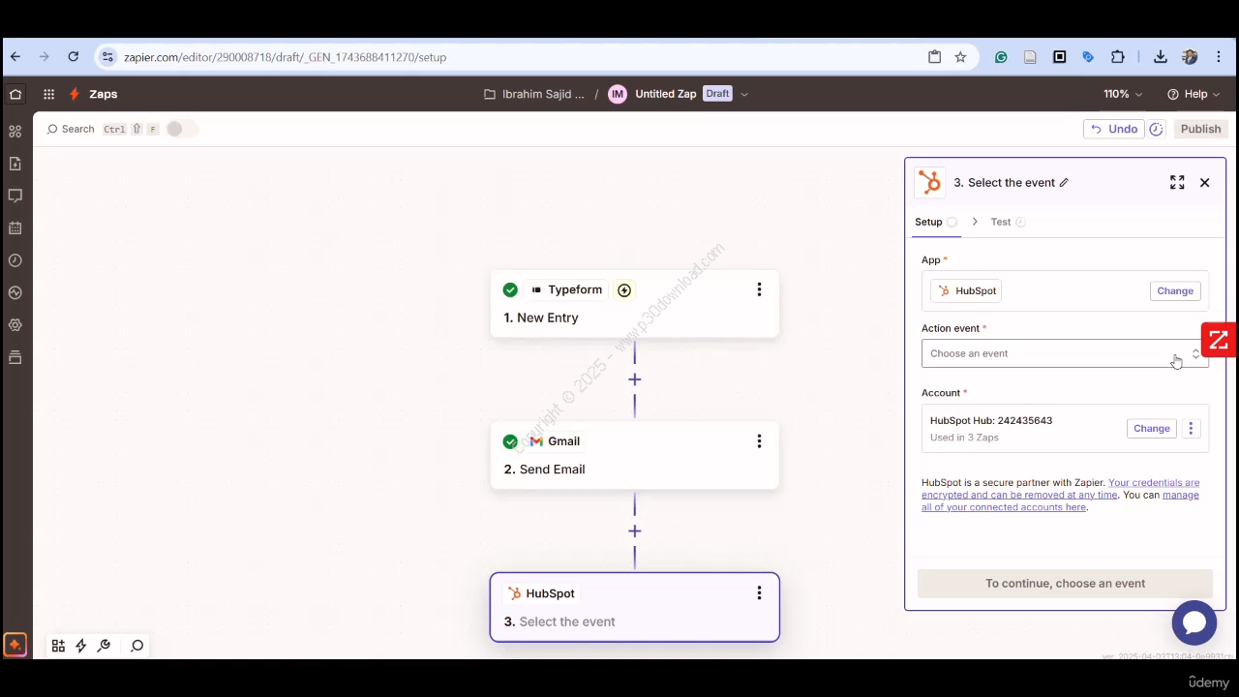
Task: Click the browser address bar URL
Action: (x=285, y=57)
